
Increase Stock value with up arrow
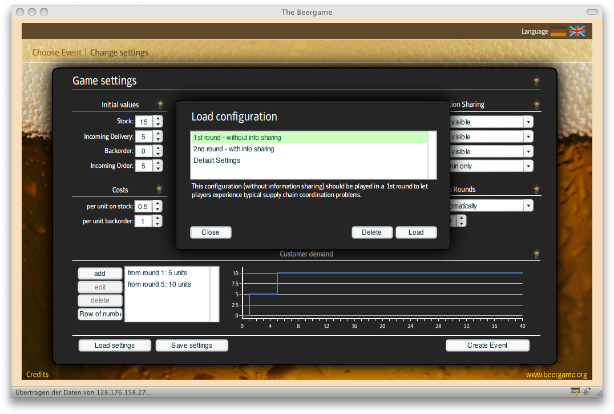[x=158, y=119]
